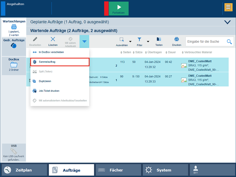Click the Verbleibend 41 Sätze text
236x177 pixels.
[x=99, y=82]
